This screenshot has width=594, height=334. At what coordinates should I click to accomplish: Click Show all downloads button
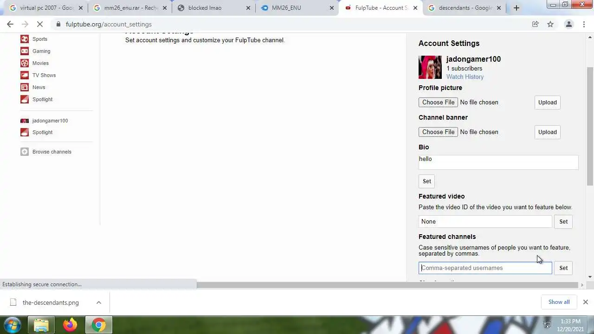pyautogui.click(x=559, y=302)
